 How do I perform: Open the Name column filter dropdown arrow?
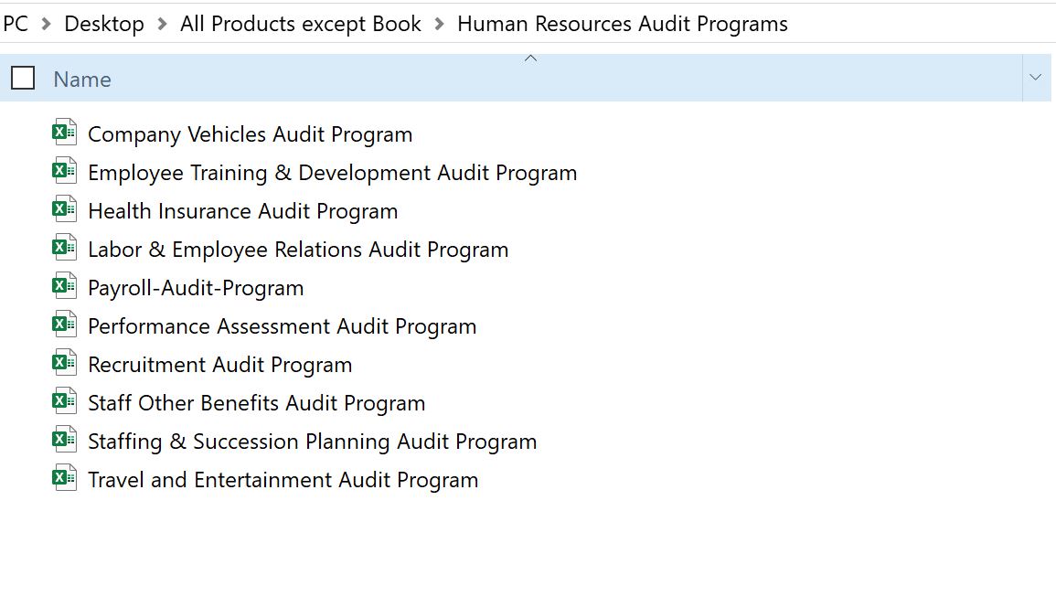pos(1035,79)
